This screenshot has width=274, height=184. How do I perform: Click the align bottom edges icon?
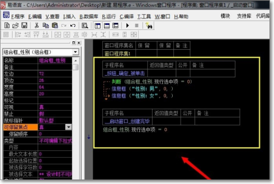point(45,35)
